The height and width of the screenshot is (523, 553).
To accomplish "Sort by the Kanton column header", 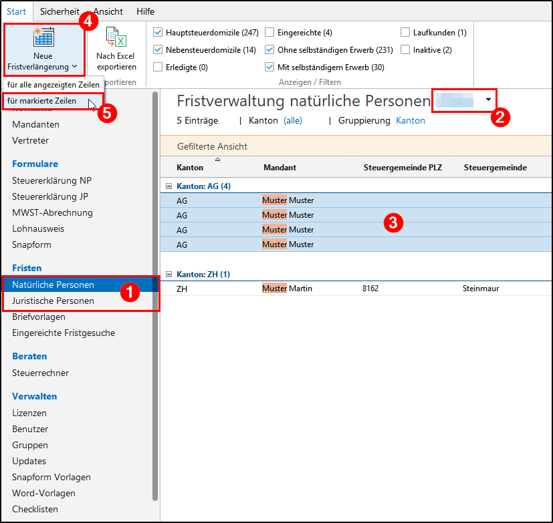I will pos(190,168).
